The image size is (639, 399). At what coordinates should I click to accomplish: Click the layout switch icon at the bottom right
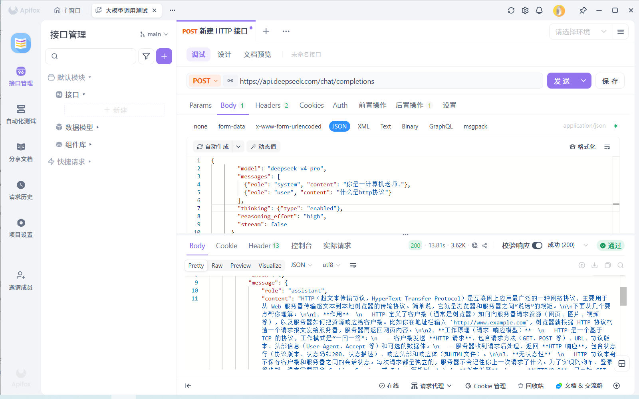[622, 363]
